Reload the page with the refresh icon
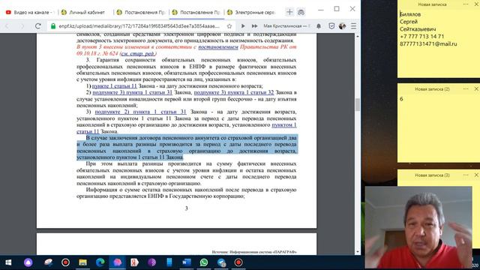 (38, 26)
